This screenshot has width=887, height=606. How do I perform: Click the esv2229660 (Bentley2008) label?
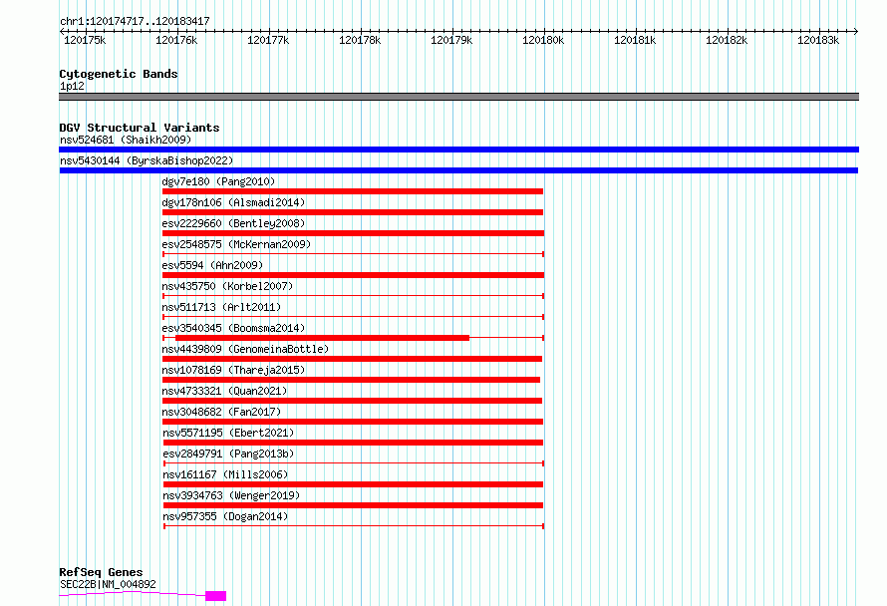233,223
